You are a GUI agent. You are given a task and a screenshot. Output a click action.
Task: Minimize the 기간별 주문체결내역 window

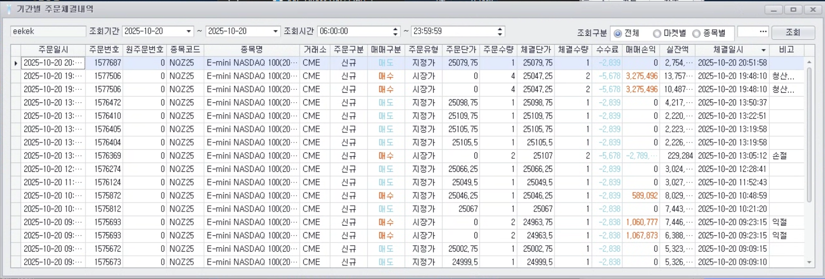click(x=775, y=9)
